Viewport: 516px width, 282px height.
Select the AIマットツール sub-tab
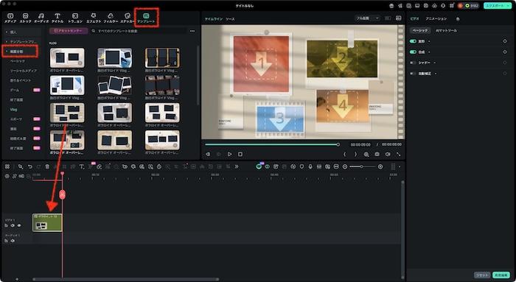[x=446, y=31]
